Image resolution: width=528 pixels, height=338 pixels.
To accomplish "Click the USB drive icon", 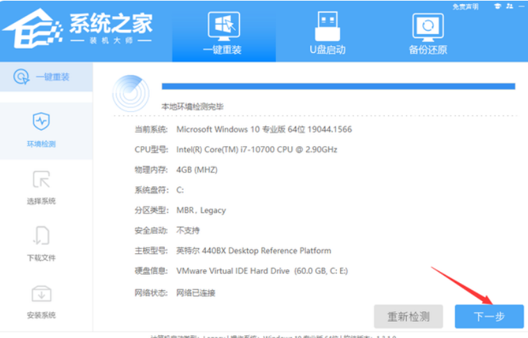I will (x=327, y=25).
